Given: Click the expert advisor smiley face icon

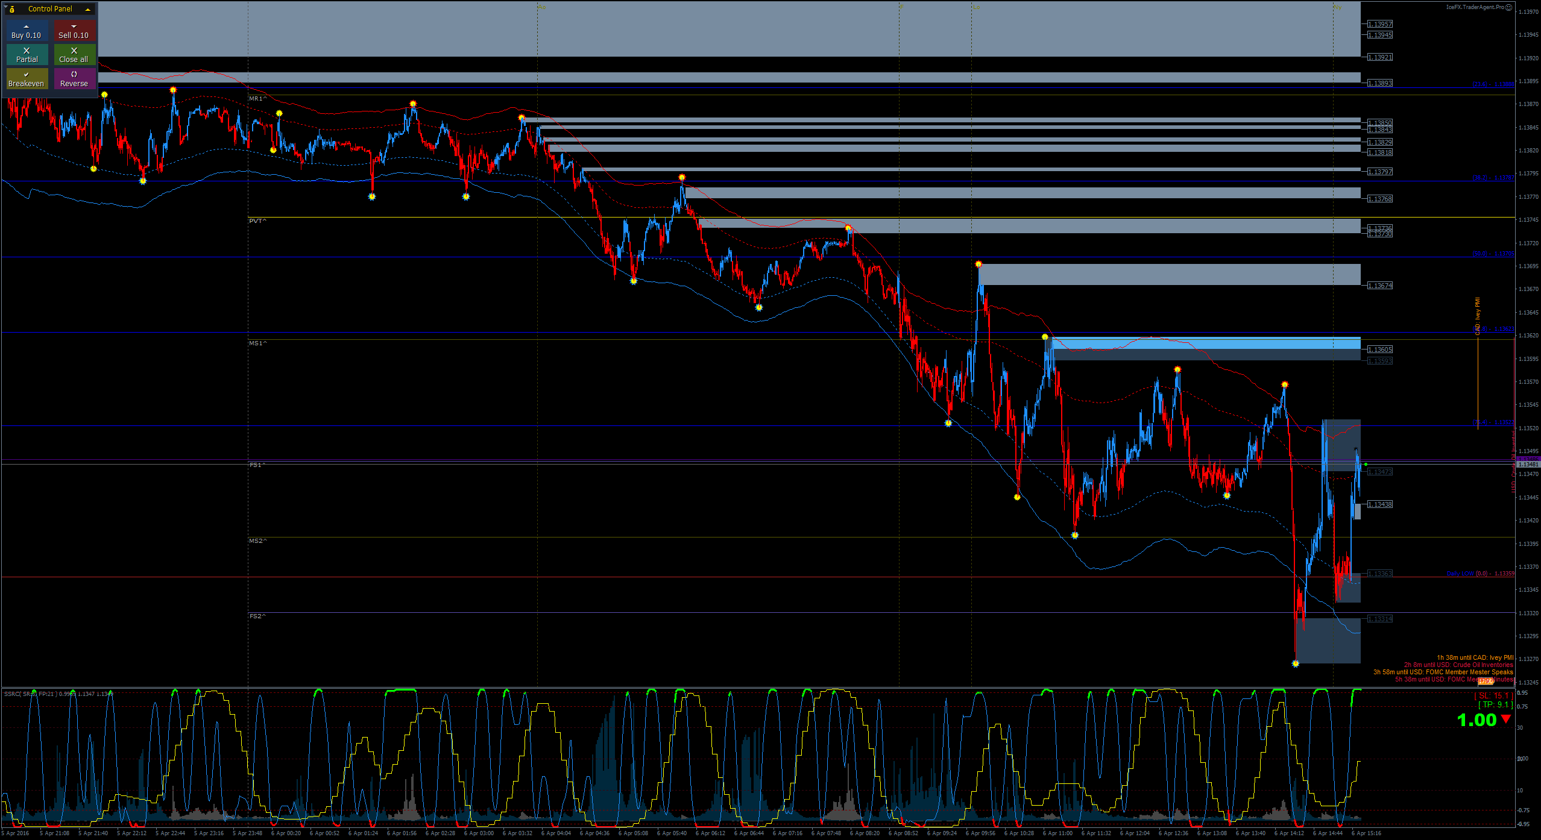Looking at the screenshot, I should pyautogui.click(x=1508, y=7).
